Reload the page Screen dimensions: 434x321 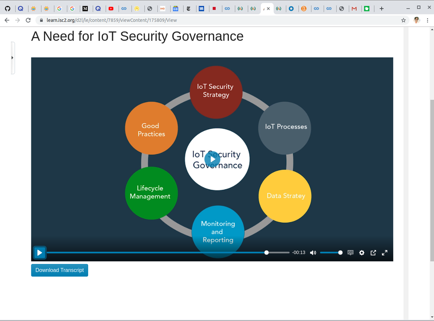(x=28, y=20)
